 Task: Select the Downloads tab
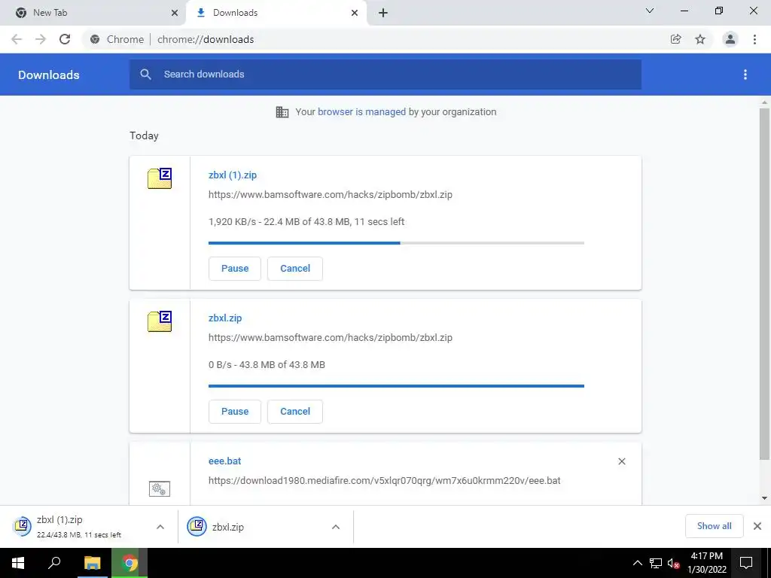(x=276, y=13)
